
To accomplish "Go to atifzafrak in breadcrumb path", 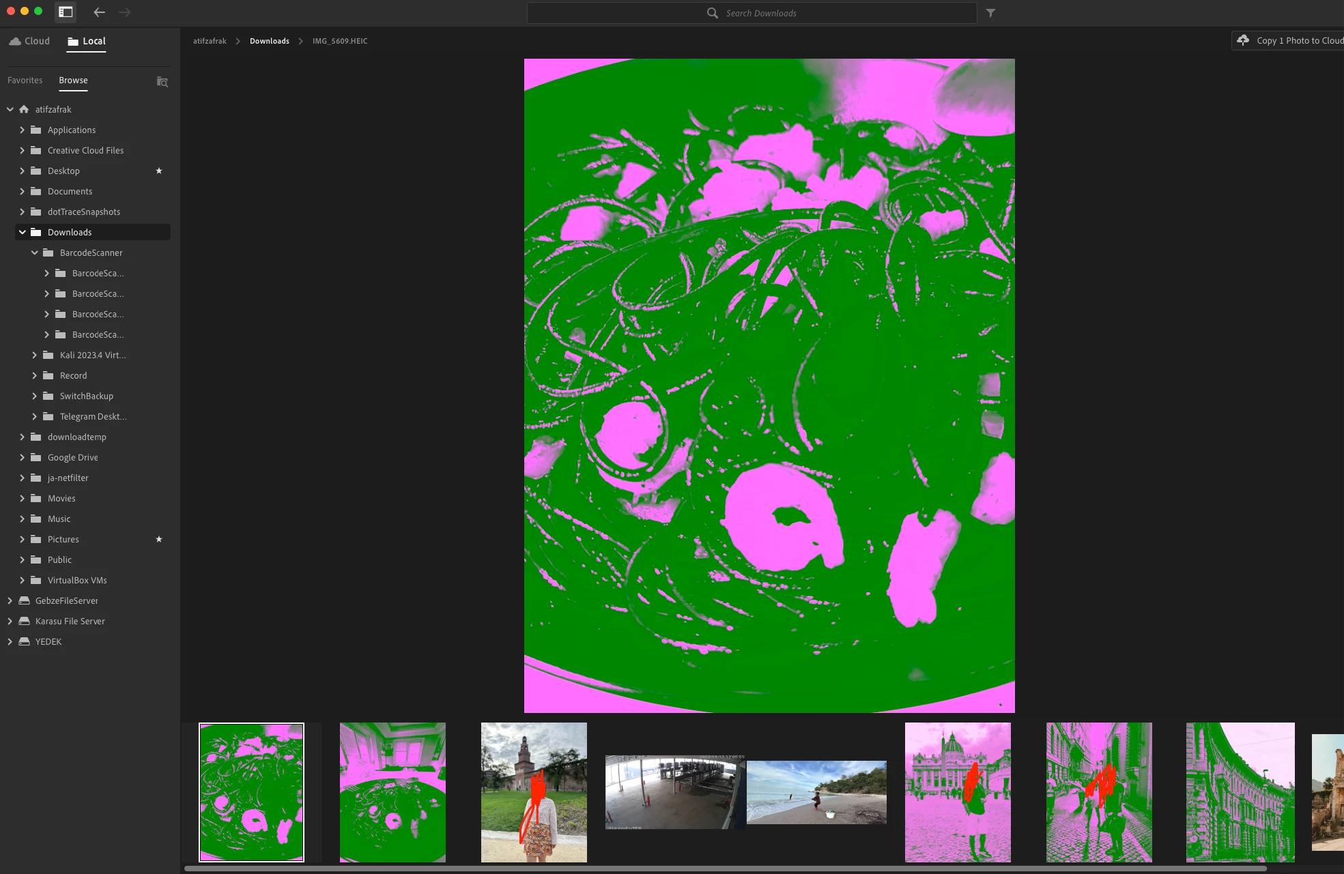I will tap(210, 41).
